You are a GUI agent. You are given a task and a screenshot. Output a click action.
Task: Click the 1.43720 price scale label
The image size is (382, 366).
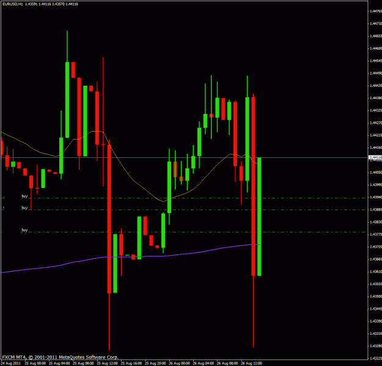(x=376, y=247)
